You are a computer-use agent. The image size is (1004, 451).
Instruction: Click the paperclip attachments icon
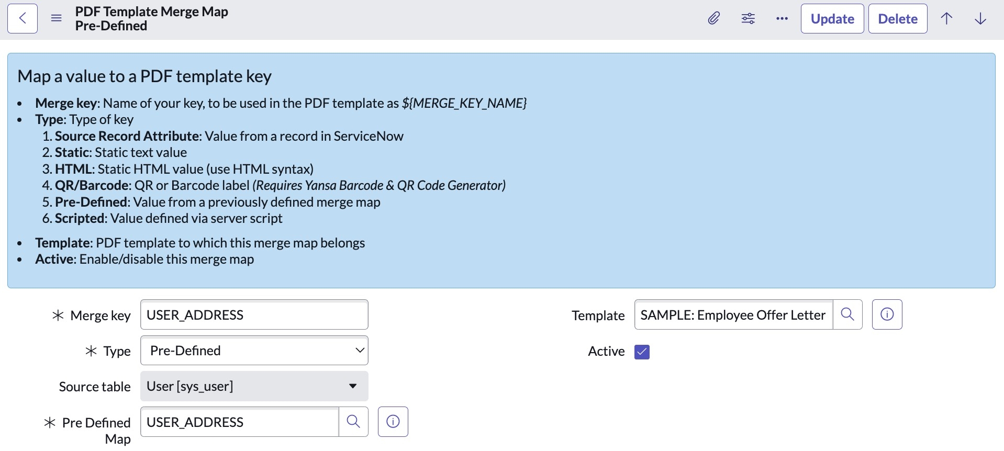(713, 19)
